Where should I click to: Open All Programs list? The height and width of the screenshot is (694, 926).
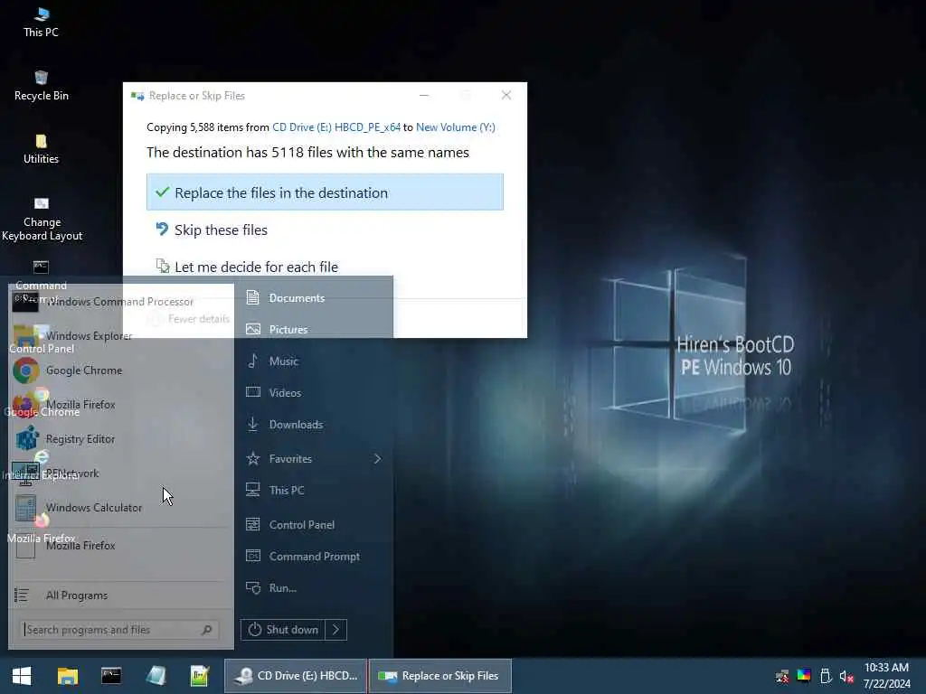(119, 596)
